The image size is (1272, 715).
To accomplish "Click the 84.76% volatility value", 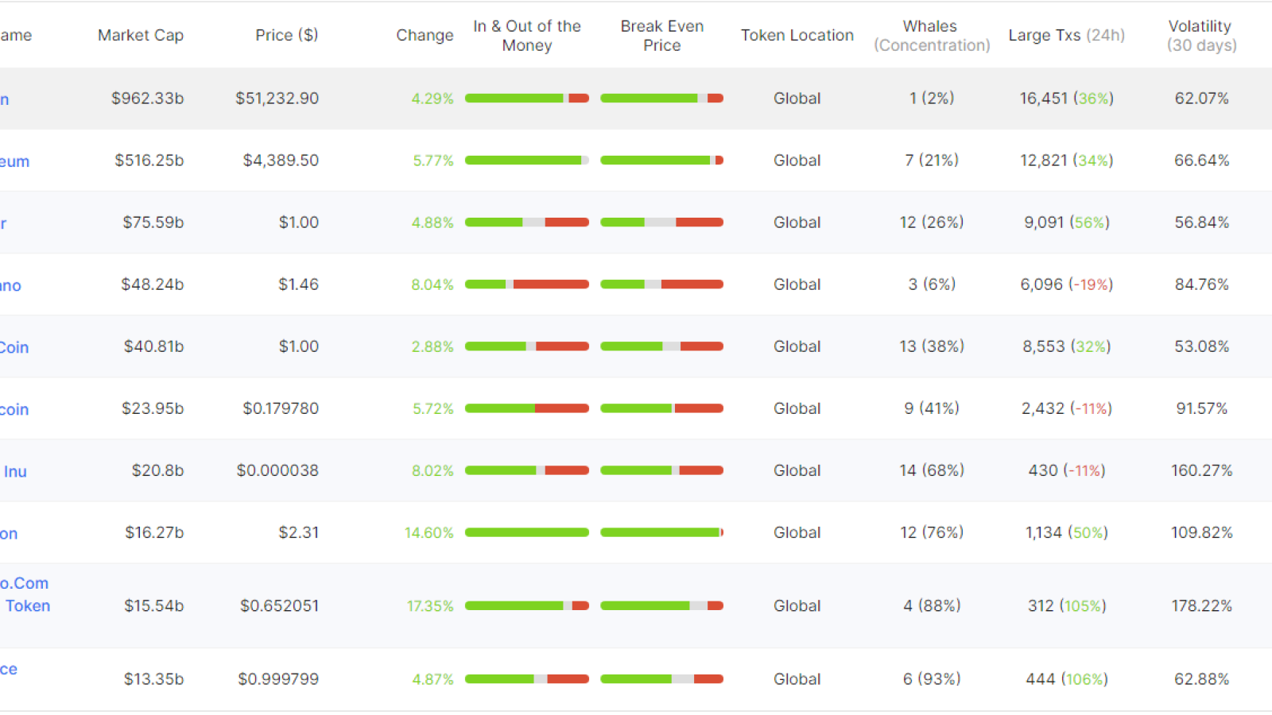I will click(1201, 284).
